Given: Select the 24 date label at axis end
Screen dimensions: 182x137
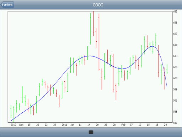Looking at the screenshot, I should point(165,125).
